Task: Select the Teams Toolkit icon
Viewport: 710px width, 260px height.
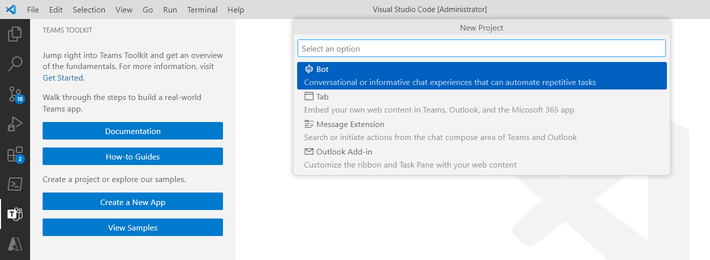Action: (x=15, y=214)
